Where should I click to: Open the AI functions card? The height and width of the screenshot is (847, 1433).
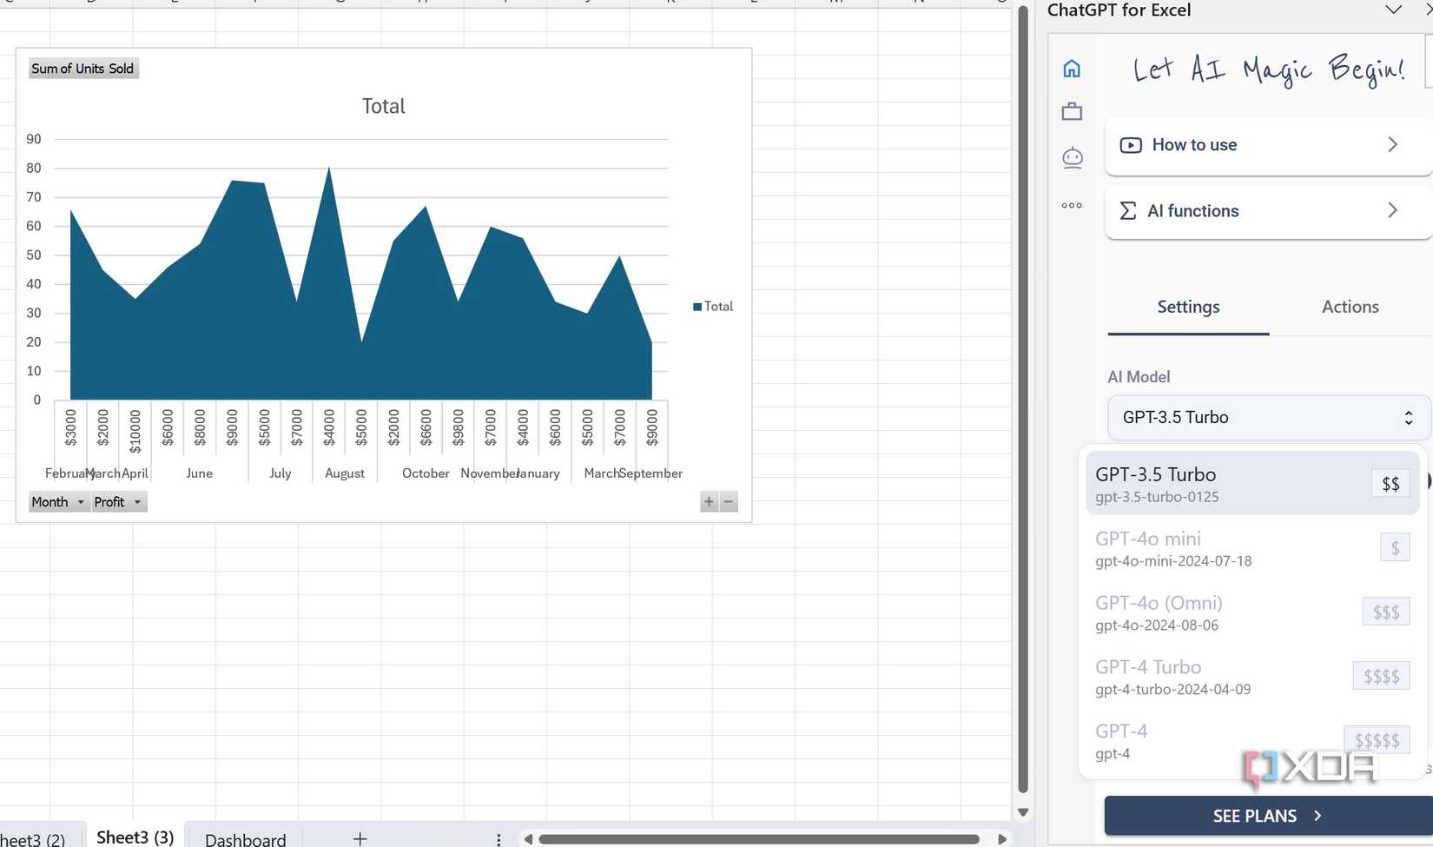(1268, 211)
